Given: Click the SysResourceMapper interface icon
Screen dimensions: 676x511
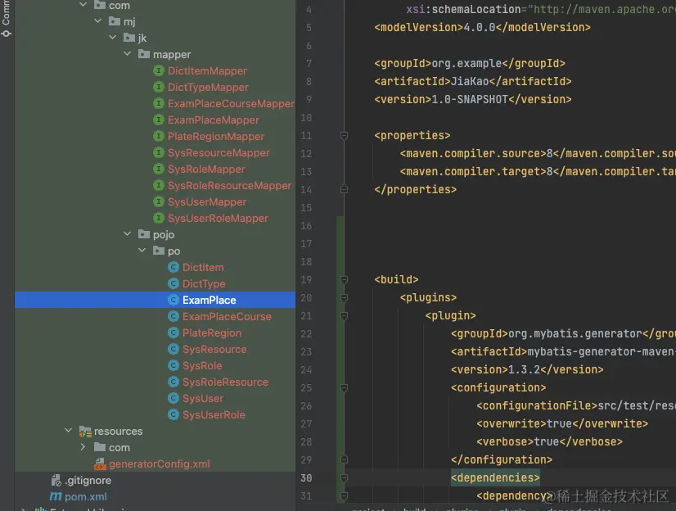Looking at the screenshot, I should click(x=159, y=152).
